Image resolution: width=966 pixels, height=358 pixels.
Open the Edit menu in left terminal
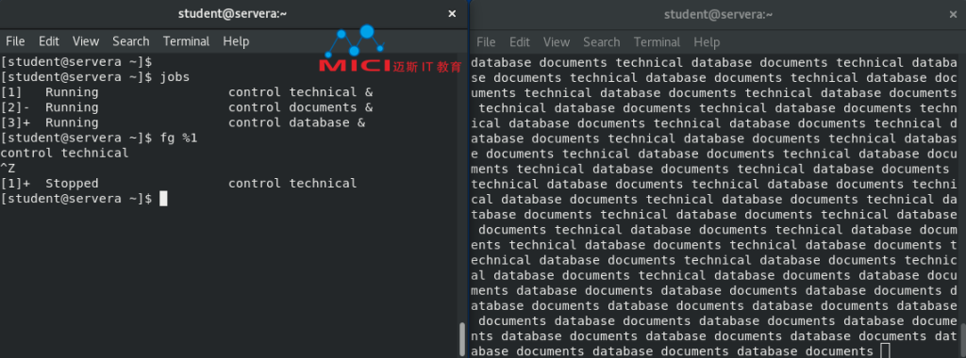(x=49, y=41)
